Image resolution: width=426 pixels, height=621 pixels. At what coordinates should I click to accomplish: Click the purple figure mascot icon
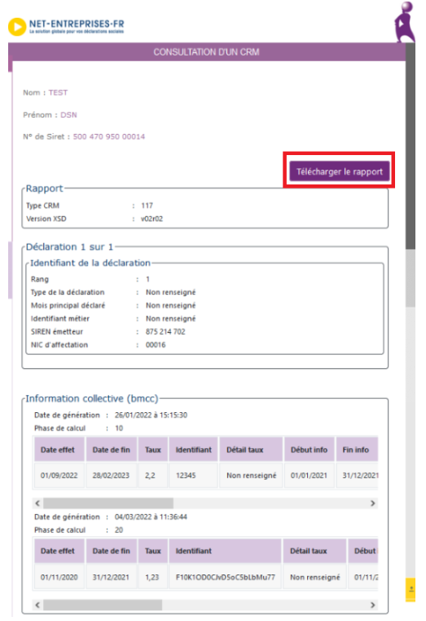pyautogui.click(x=404, y=22)
